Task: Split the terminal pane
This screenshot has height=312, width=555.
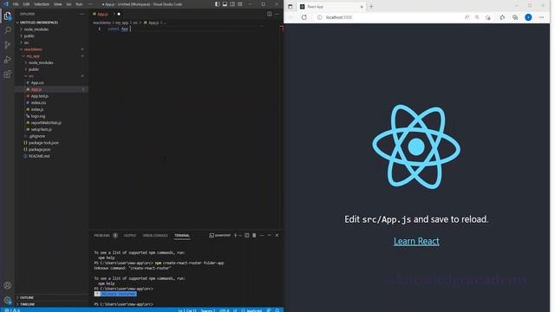Action: tap(247, 235)
